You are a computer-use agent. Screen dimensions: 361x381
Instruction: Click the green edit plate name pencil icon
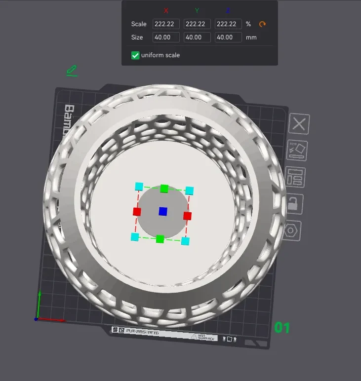(72, 71)
